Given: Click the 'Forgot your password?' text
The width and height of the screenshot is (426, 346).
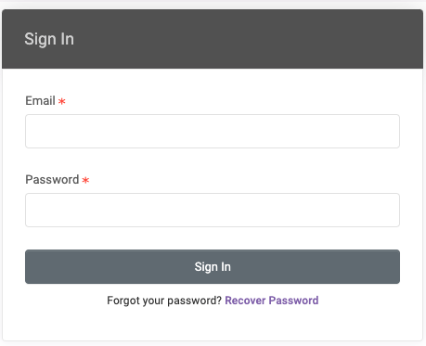Looking at the screenshot, I should [164, 301].
